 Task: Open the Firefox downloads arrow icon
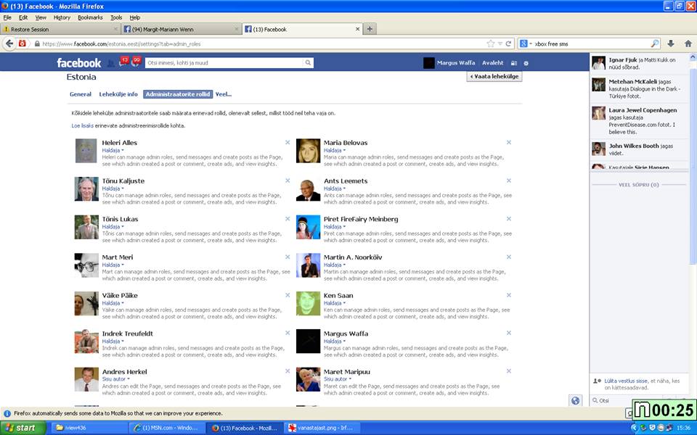point(671,43)
